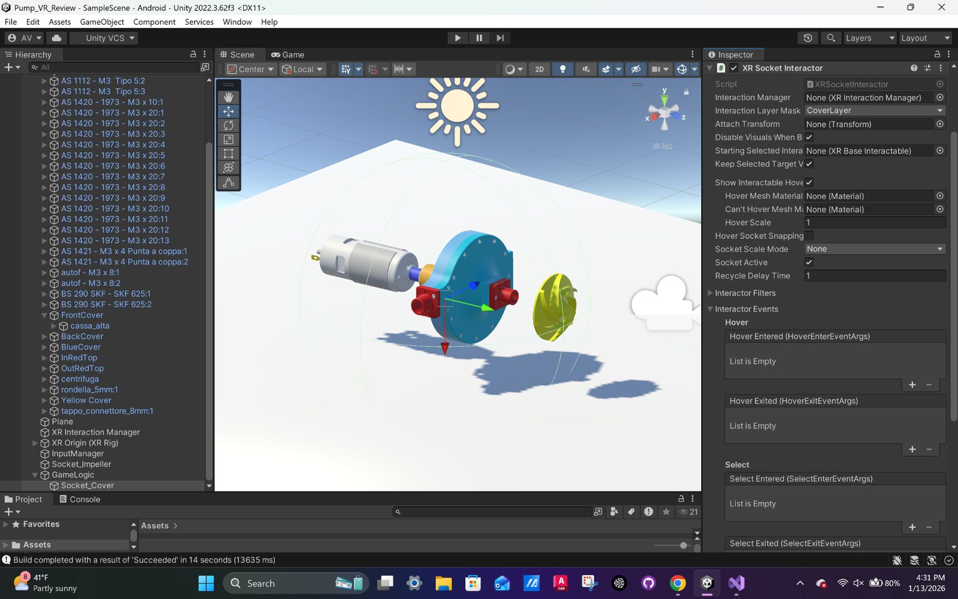Open the Component menu

point(154,22)
